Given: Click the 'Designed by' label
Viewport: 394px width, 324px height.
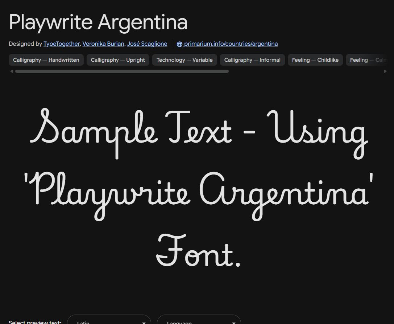Looking at the screenshot, I should click(25, 44).
